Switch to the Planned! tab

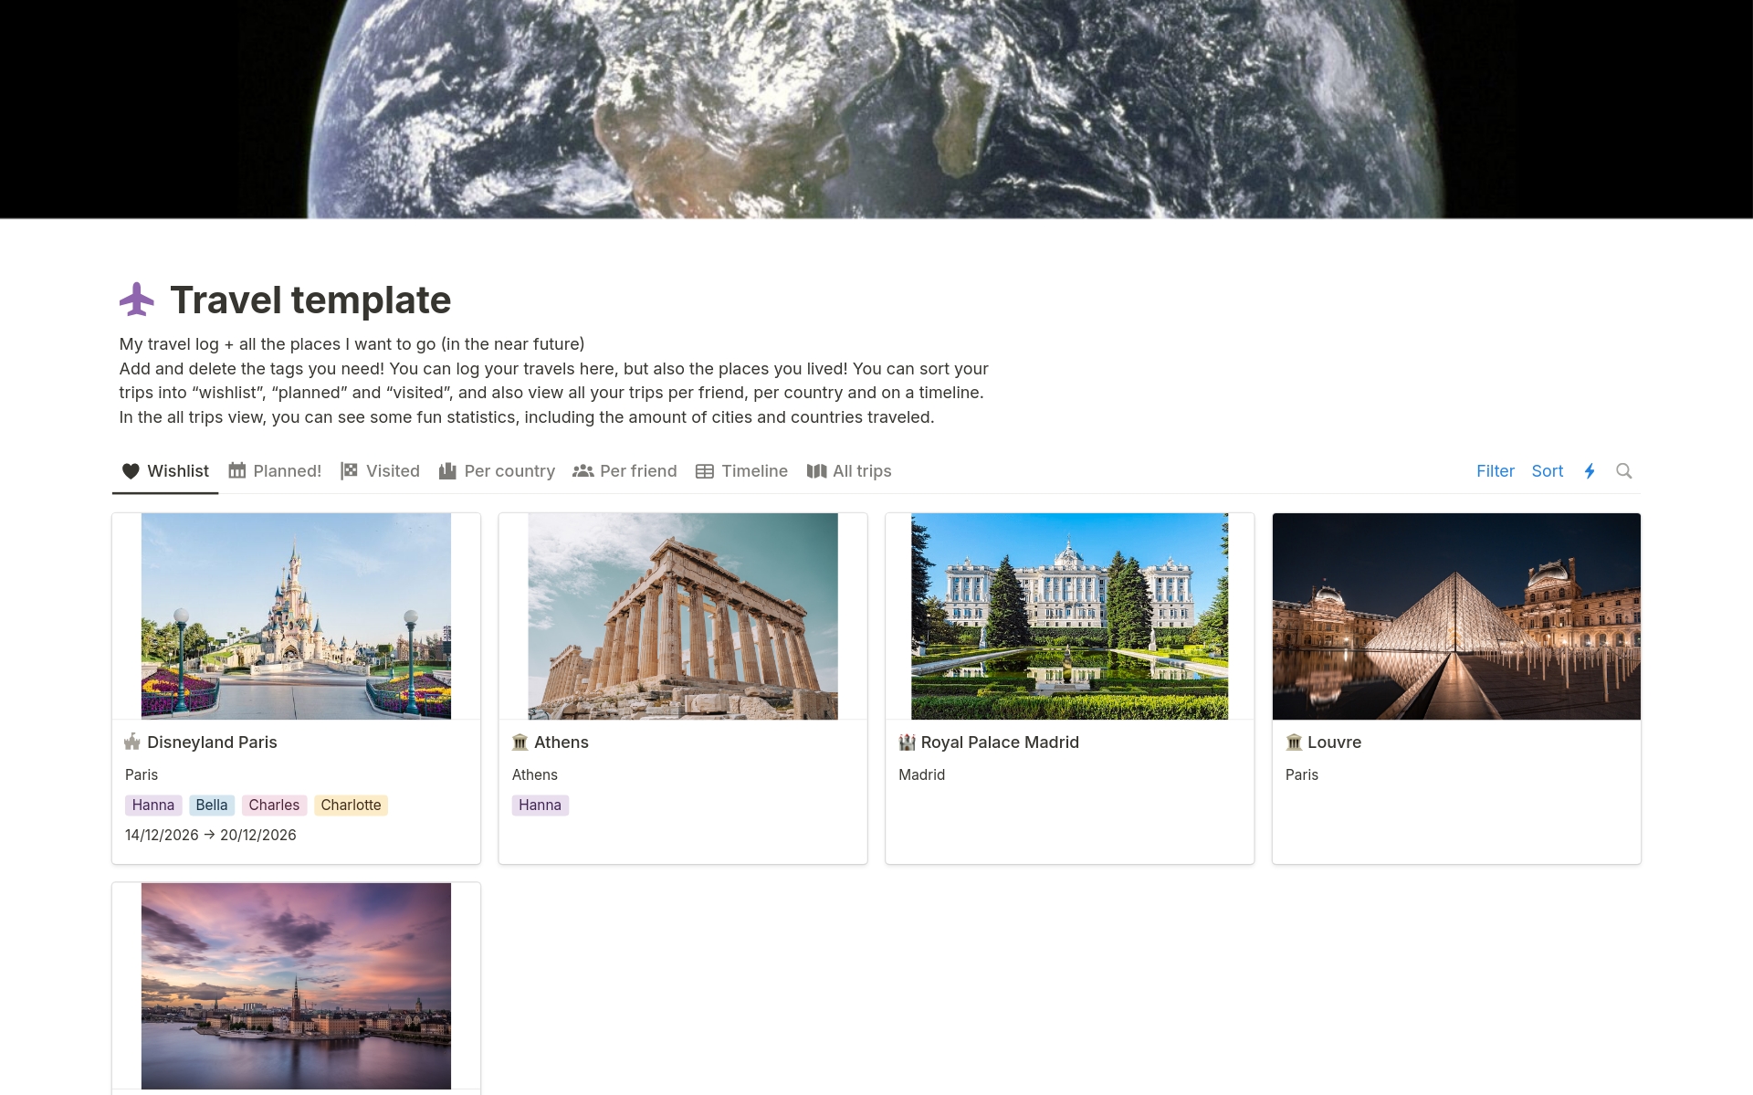287,470
